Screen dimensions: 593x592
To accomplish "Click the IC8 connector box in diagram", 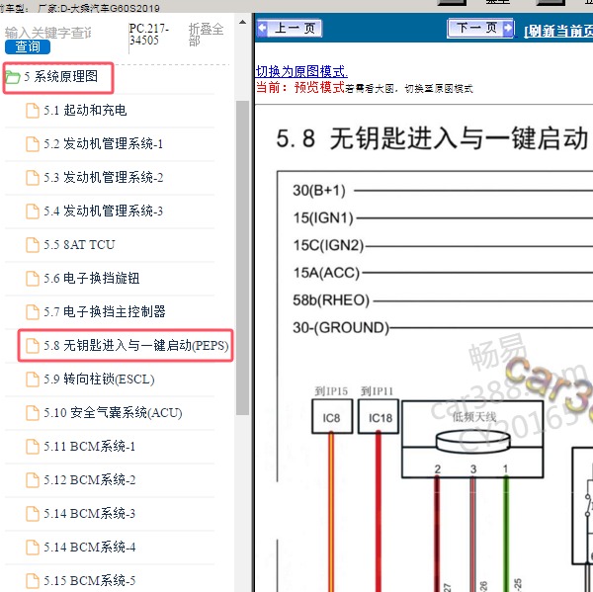I will pos(332,416).
